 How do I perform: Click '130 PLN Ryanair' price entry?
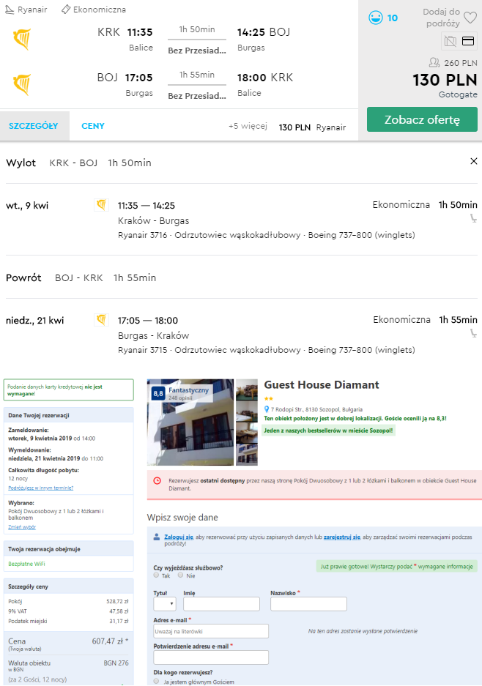pyautogui.click(x=312, y=127)
